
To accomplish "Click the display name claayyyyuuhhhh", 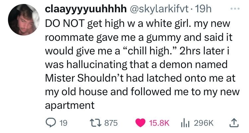I will (86, 10).
